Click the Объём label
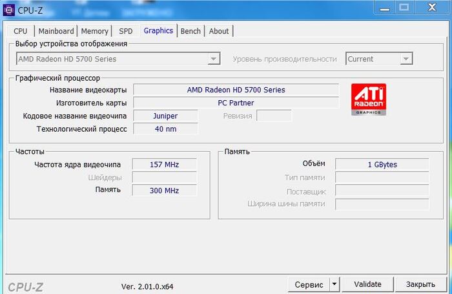Screen dimensions: 452x294 click(314, 163)
